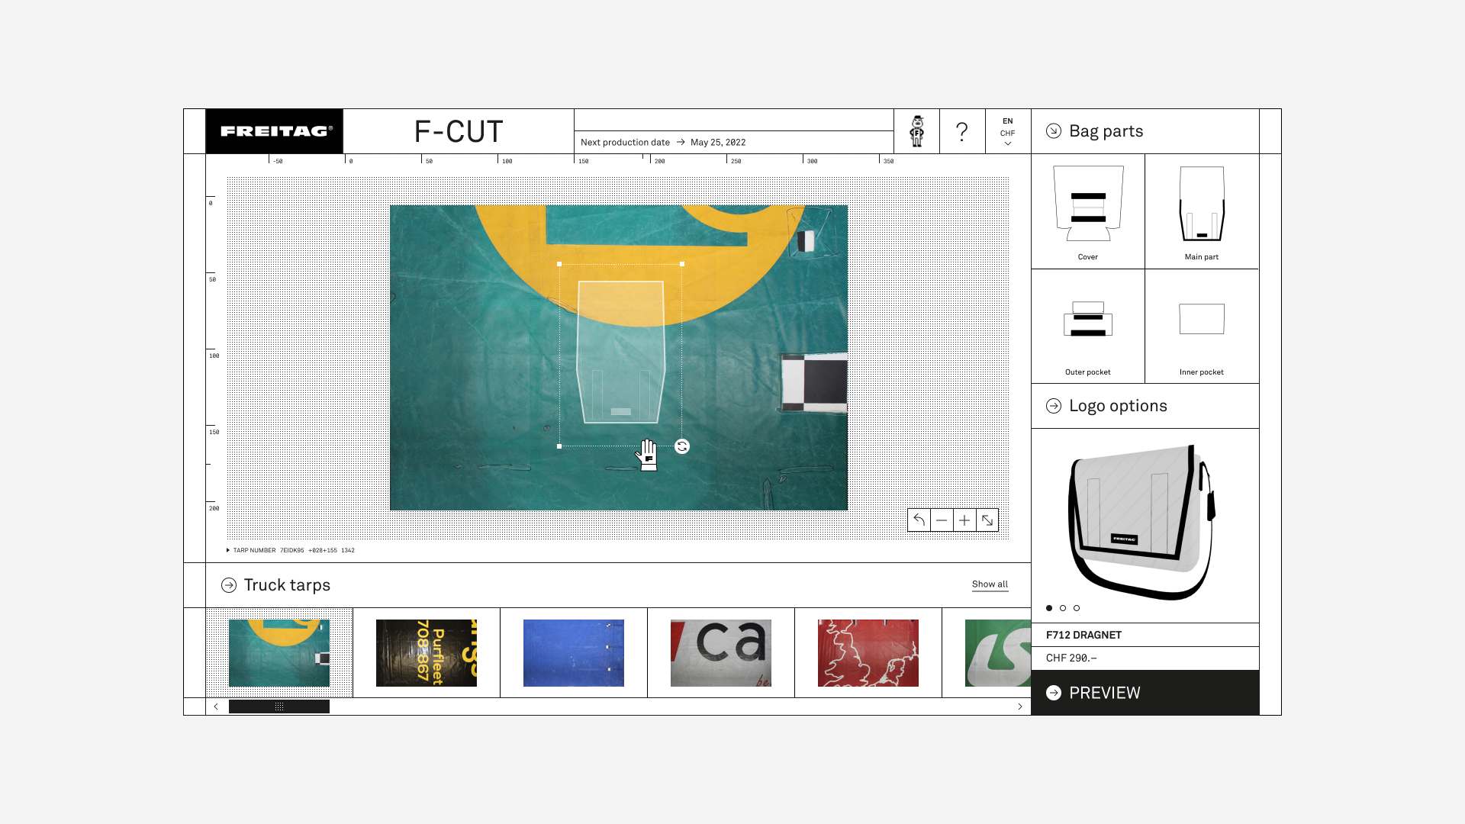The image size is (1465, 824).
Task: Open the EN CHF language currency dropdown
Action: (1007, 132)
